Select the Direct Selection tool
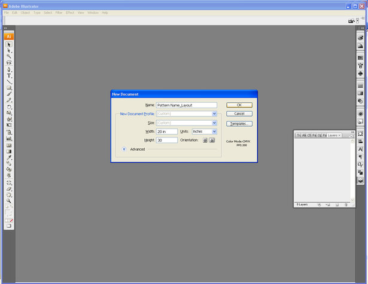368x284 pixels. tap(9, 50)
